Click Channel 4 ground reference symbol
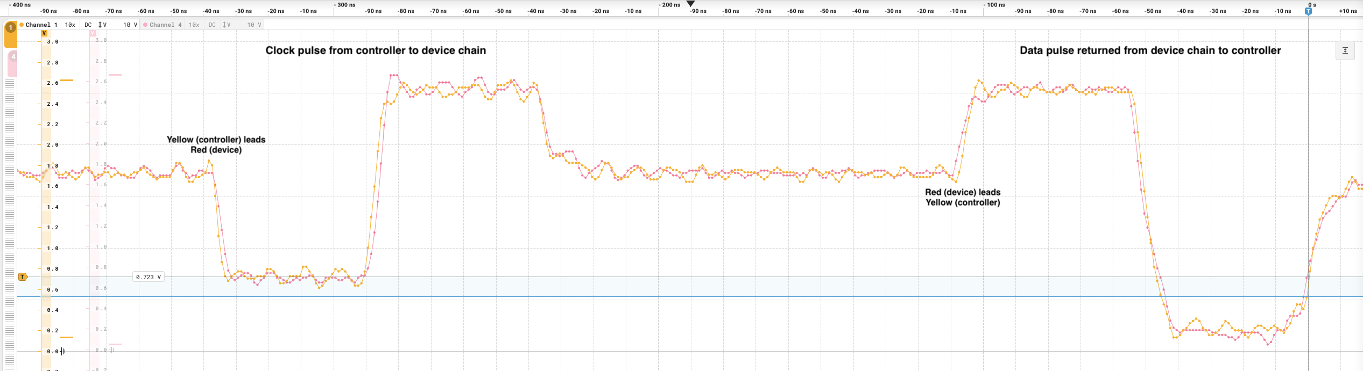The height and width of the screenshot is (371, 1363). (x=111, y=350)
